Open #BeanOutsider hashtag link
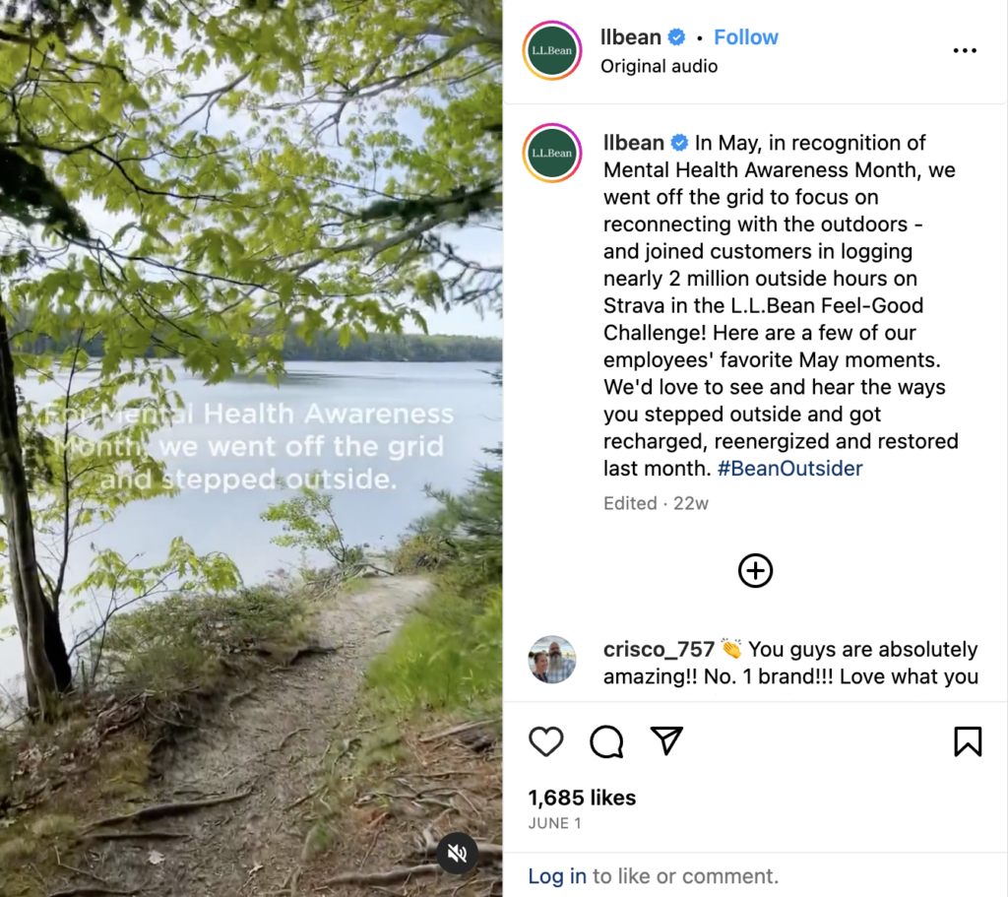1008x897 pixels. coord(789,469)
